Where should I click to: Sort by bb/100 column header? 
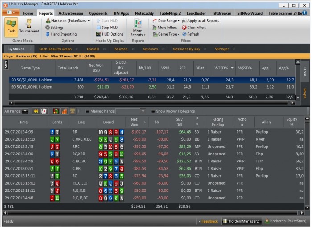145,68
